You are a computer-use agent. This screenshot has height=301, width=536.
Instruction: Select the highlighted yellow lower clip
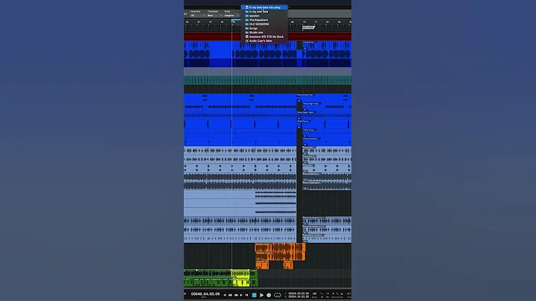coord(241,282)
